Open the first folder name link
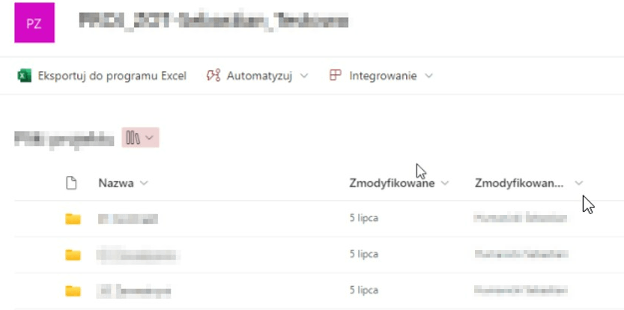Screen dimensions: 624x310 128,219
